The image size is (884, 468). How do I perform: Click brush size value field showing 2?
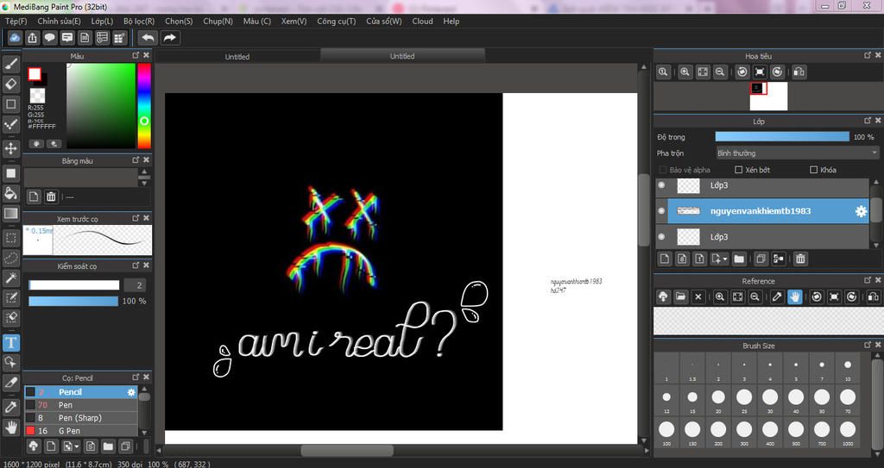click(135, 285)
